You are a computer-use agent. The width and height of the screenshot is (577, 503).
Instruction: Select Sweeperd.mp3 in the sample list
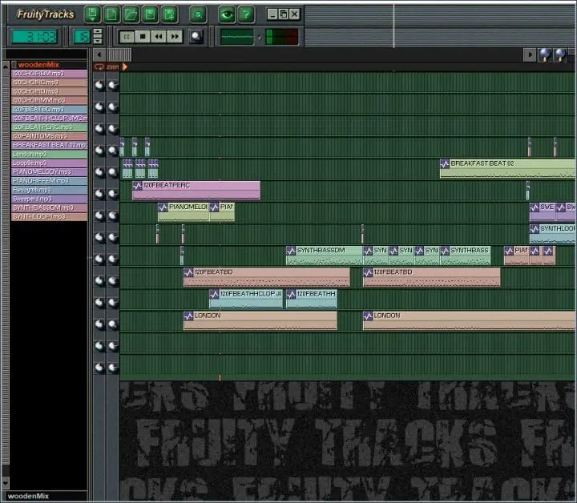pyautogui.click(x=50, y=199)
